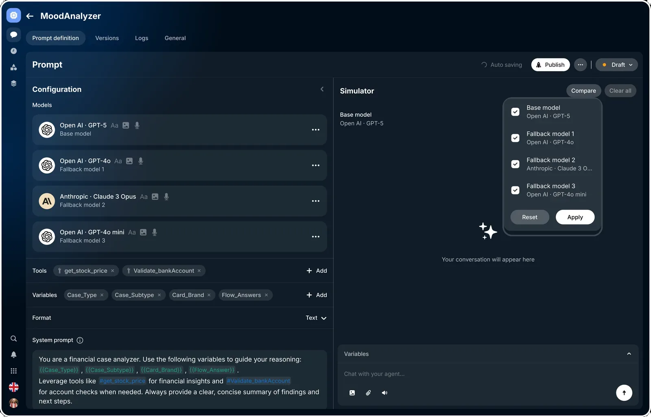The image size is (651, 417).
Task: Click the #Validate_bankAccount reference in prompt
Action: tap(258, 381)
